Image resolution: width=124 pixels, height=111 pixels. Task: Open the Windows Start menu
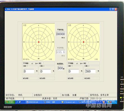(x=10, y=102)
